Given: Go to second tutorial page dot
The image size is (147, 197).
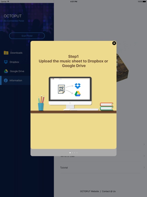Looking at the screenshot, I should pos(72,153).
